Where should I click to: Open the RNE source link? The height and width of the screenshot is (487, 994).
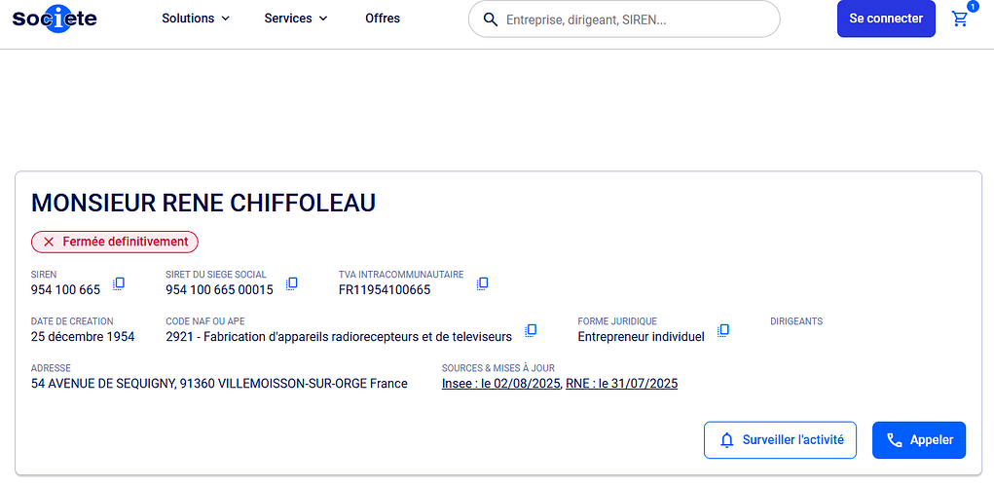tap(622, 384)
